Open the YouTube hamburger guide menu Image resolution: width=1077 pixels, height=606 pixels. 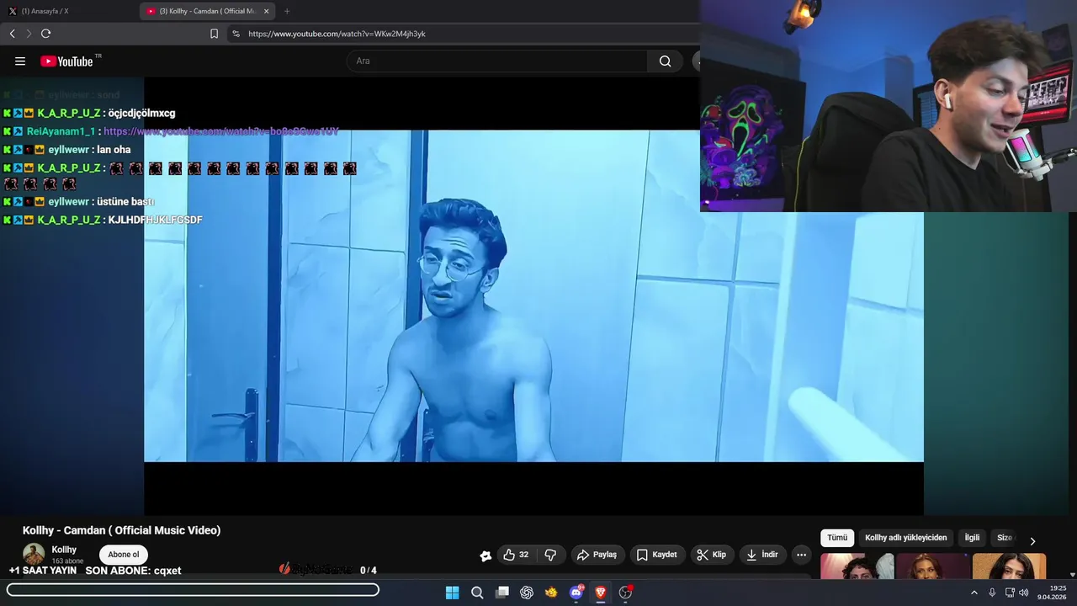[20, 61]
